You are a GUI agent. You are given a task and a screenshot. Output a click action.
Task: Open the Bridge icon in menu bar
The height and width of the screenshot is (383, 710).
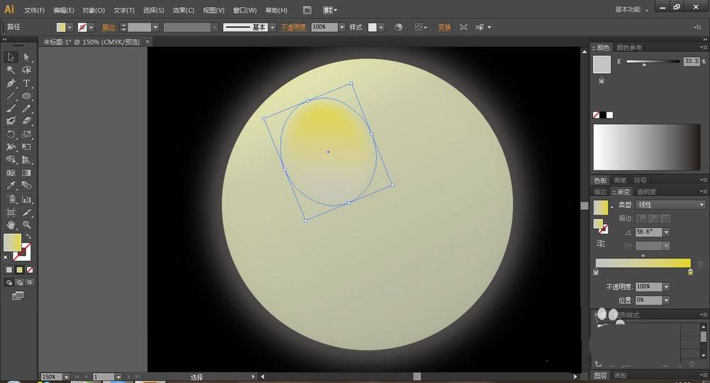click(307, 10)
